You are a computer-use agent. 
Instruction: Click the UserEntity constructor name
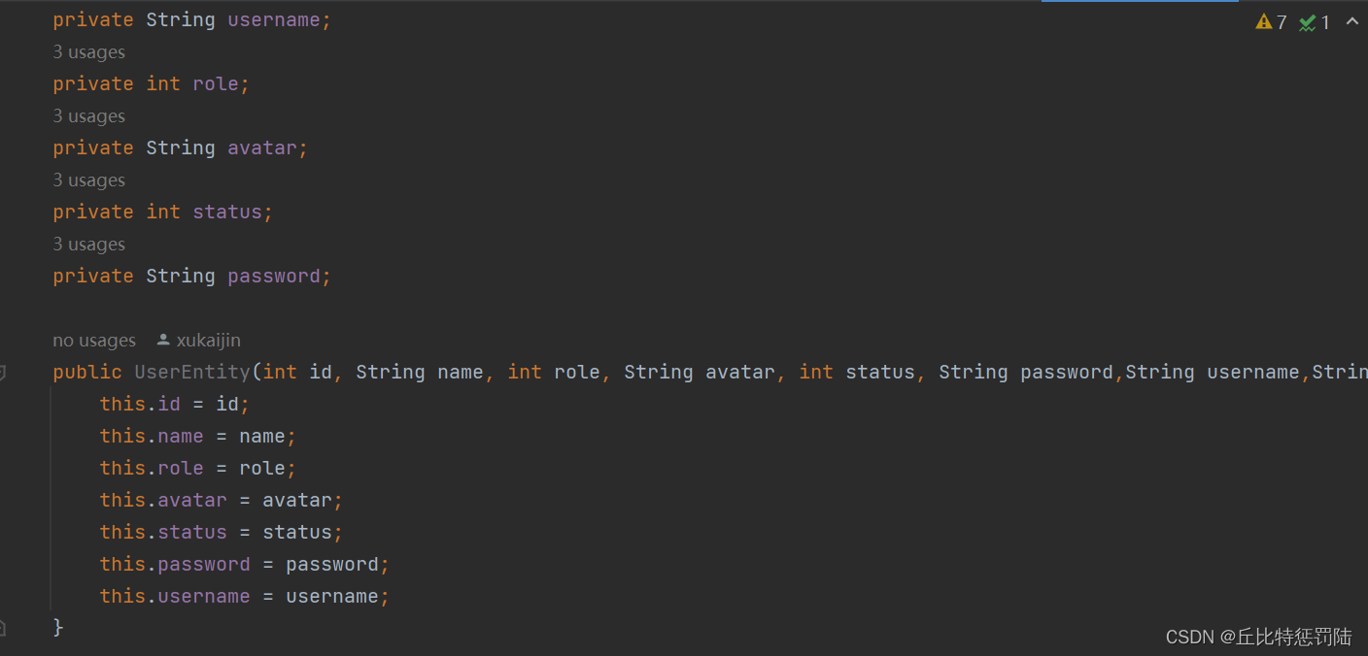(x=192, y=372)
